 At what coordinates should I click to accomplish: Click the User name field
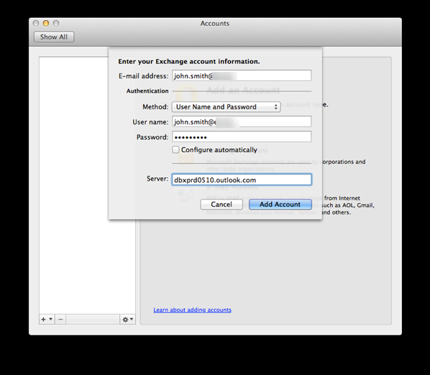click(x=242, y=122)
